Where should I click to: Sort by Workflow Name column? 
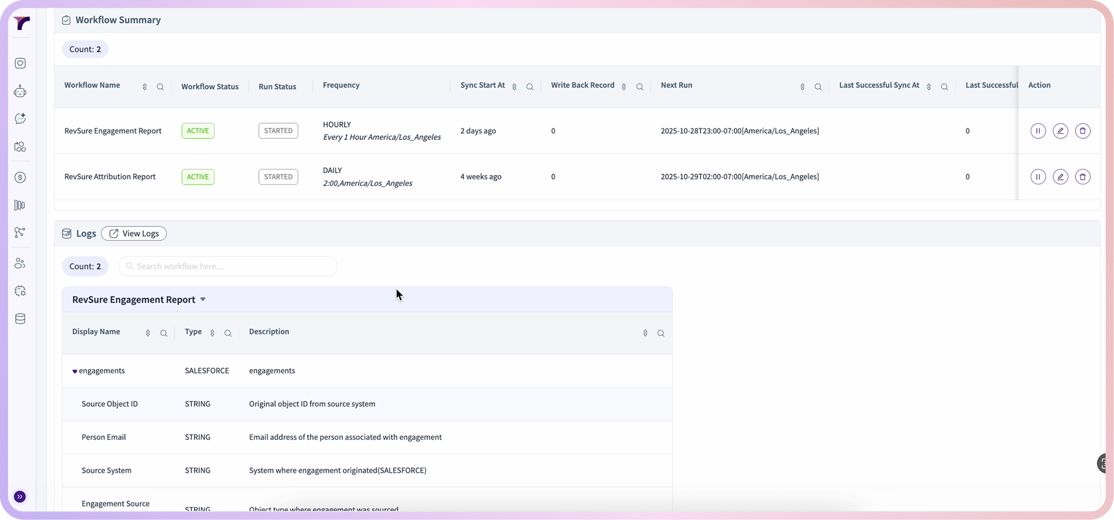pos(145,87)
